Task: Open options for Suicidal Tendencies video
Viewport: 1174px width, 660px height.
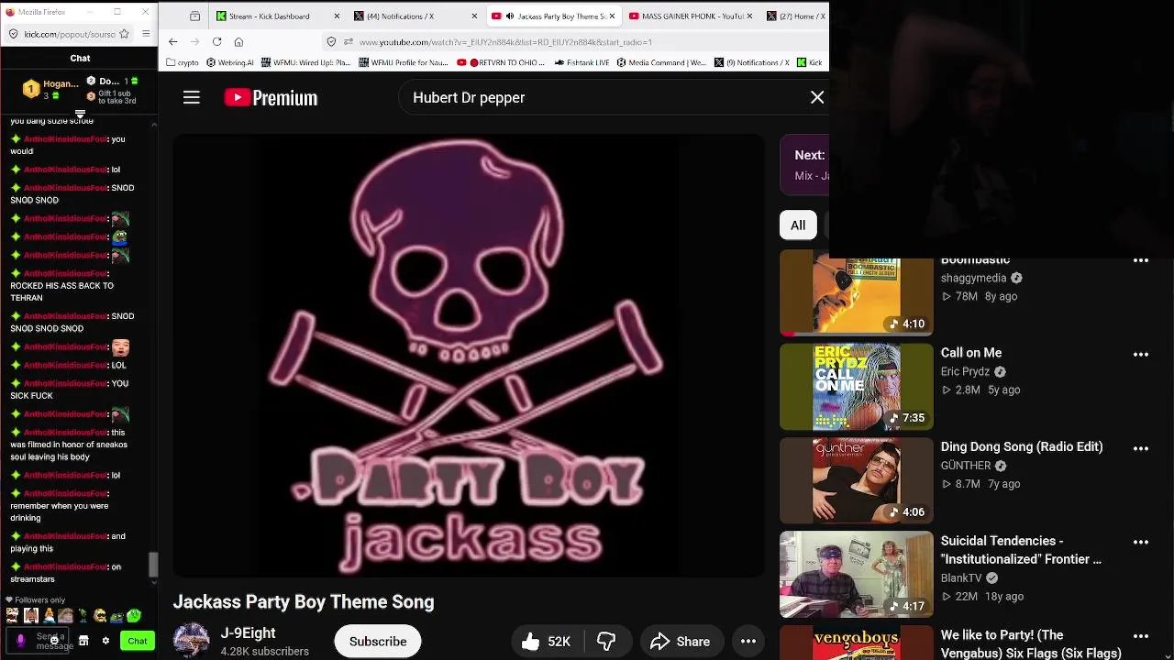Action: point(1141,542)
